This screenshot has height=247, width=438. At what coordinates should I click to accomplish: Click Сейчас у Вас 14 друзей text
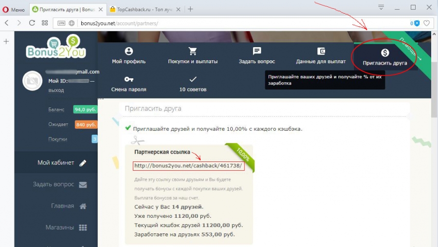[169, 207]
